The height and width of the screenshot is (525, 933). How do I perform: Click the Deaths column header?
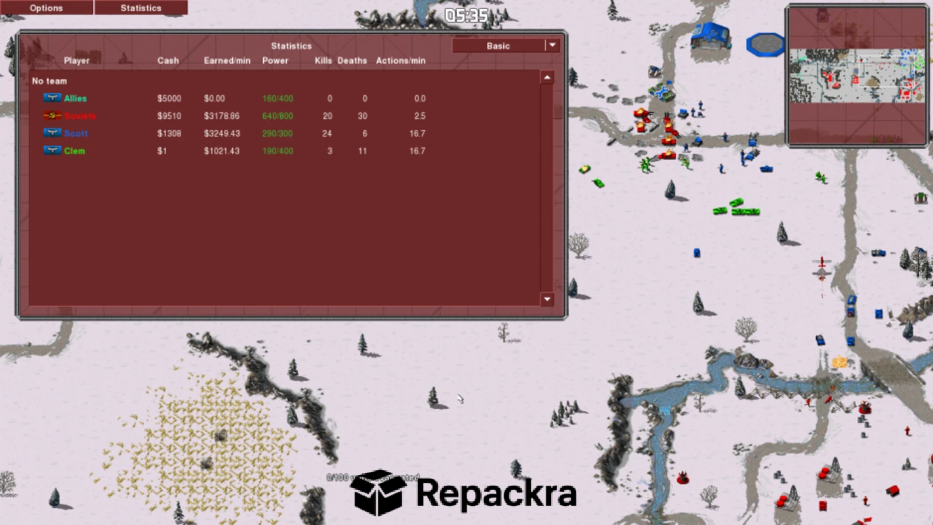[352, 60]
